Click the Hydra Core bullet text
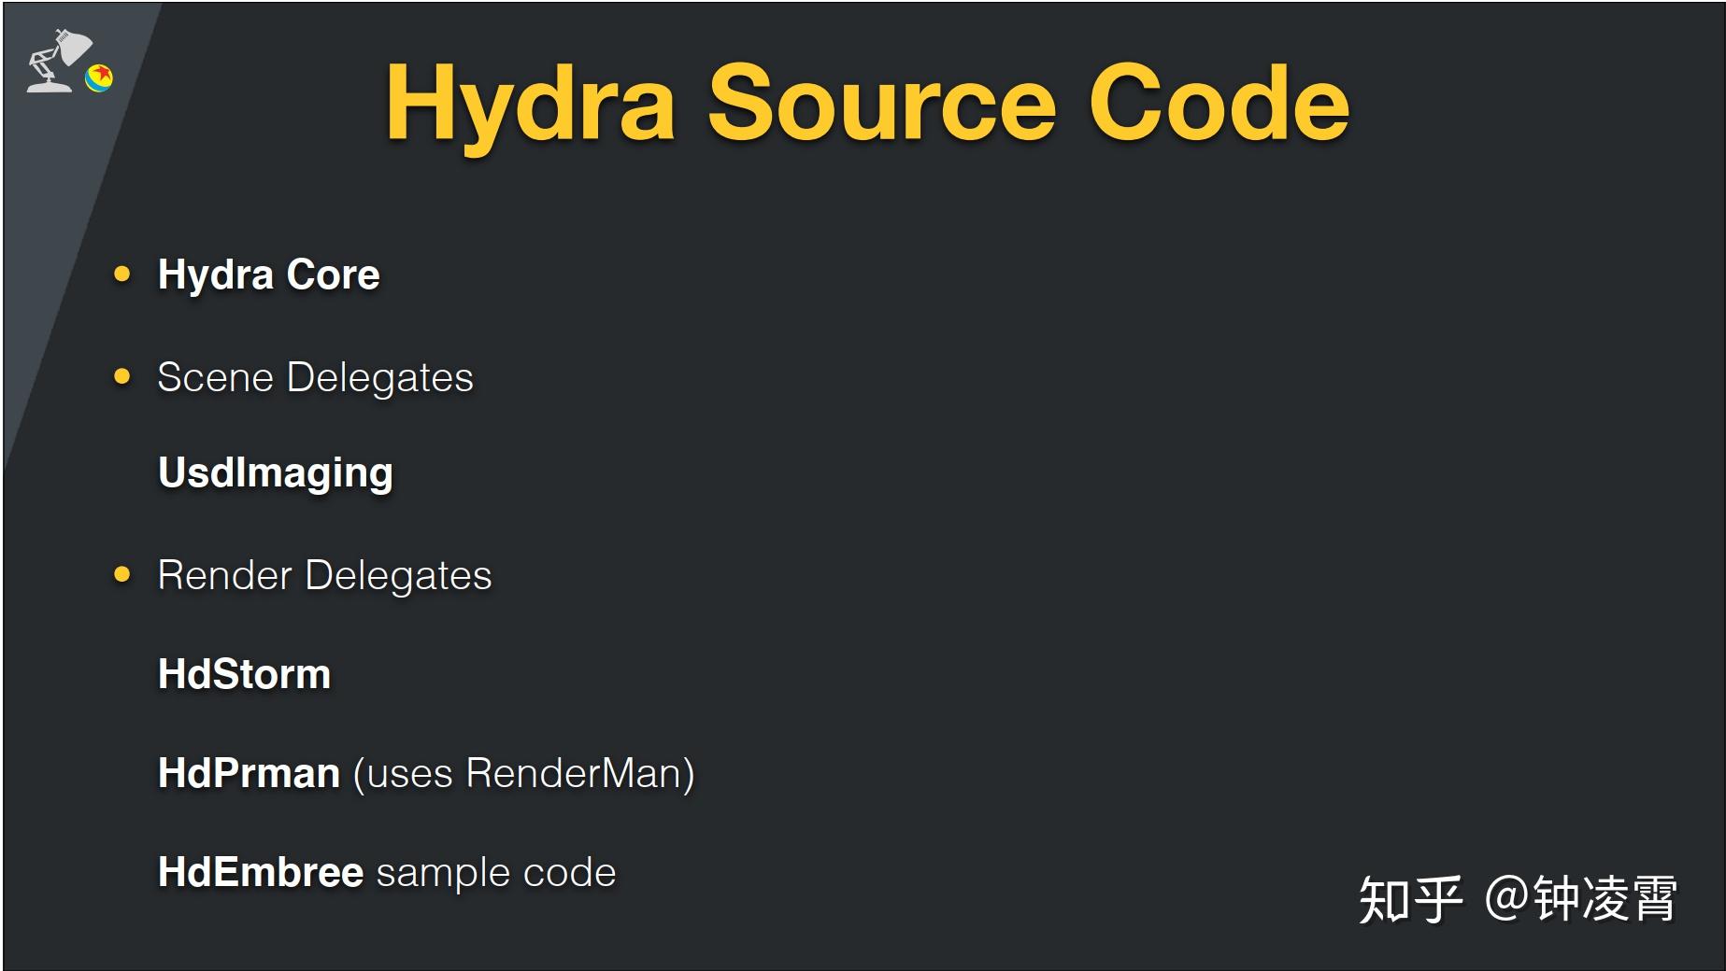 [x=269, y=275]
